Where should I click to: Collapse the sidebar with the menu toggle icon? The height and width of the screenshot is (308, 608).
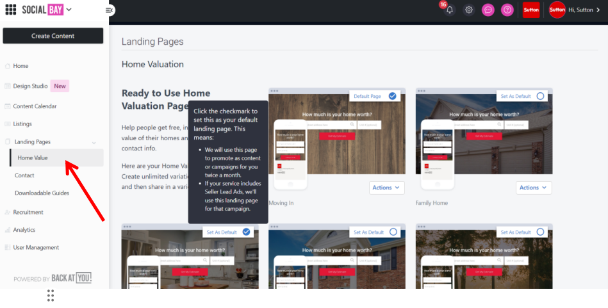point(110,10)
